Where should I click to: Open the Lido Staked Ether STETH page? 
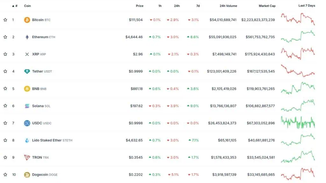52,140
